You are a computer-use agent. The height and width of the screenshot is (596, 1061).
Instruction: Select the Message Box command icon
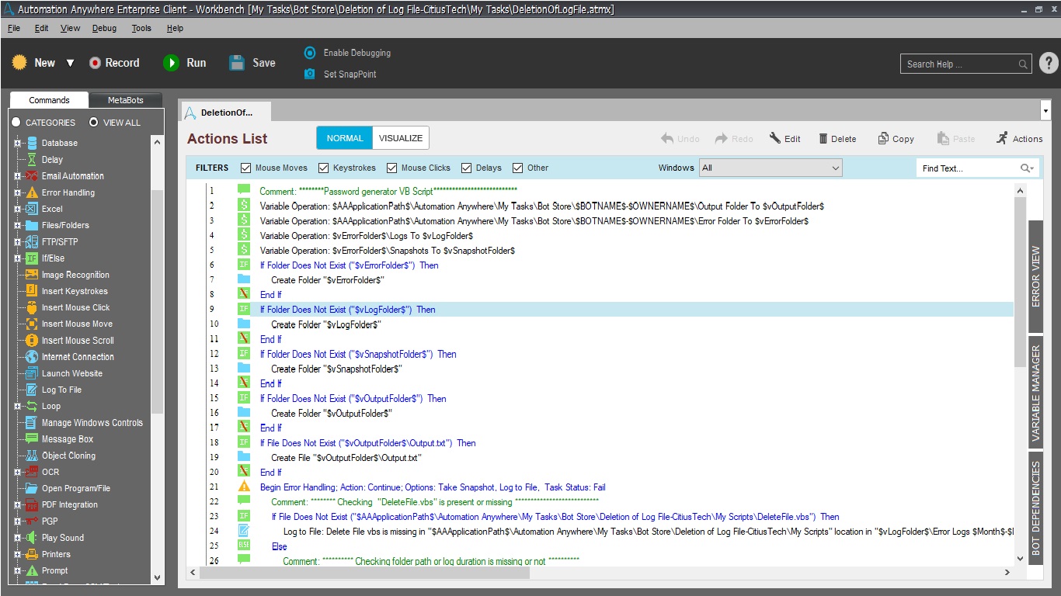[x=32, y=439]
